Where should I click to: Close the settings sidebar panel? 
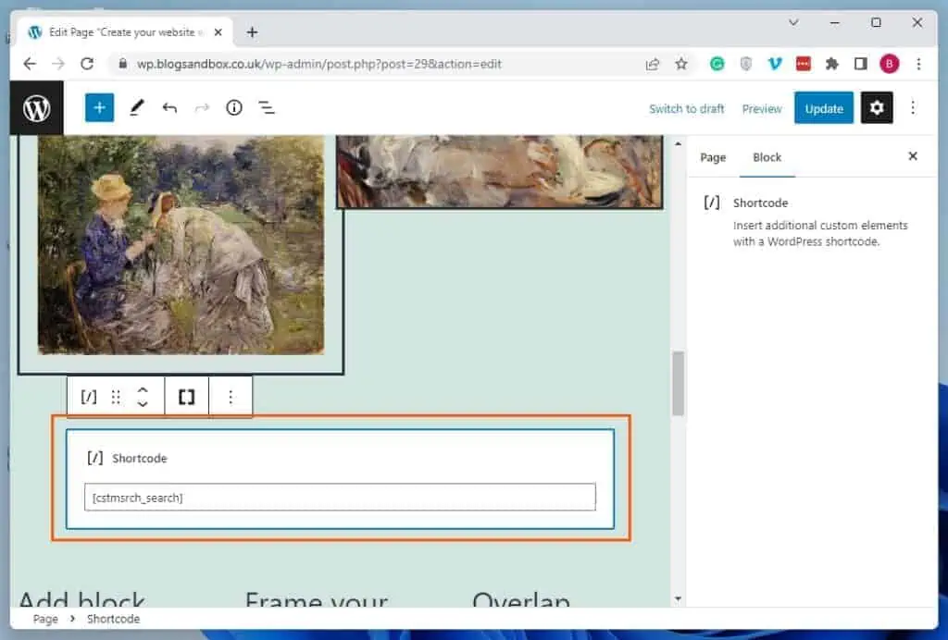(913, 156)
